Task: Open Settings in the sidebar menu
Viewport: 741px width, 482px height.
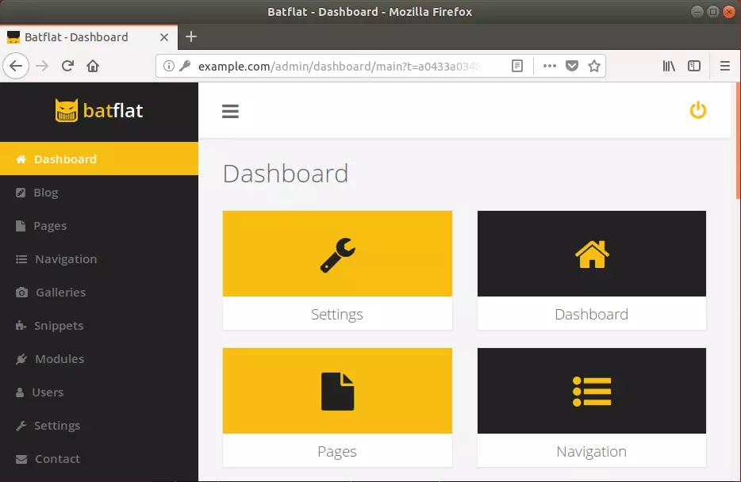Action: 98,426
